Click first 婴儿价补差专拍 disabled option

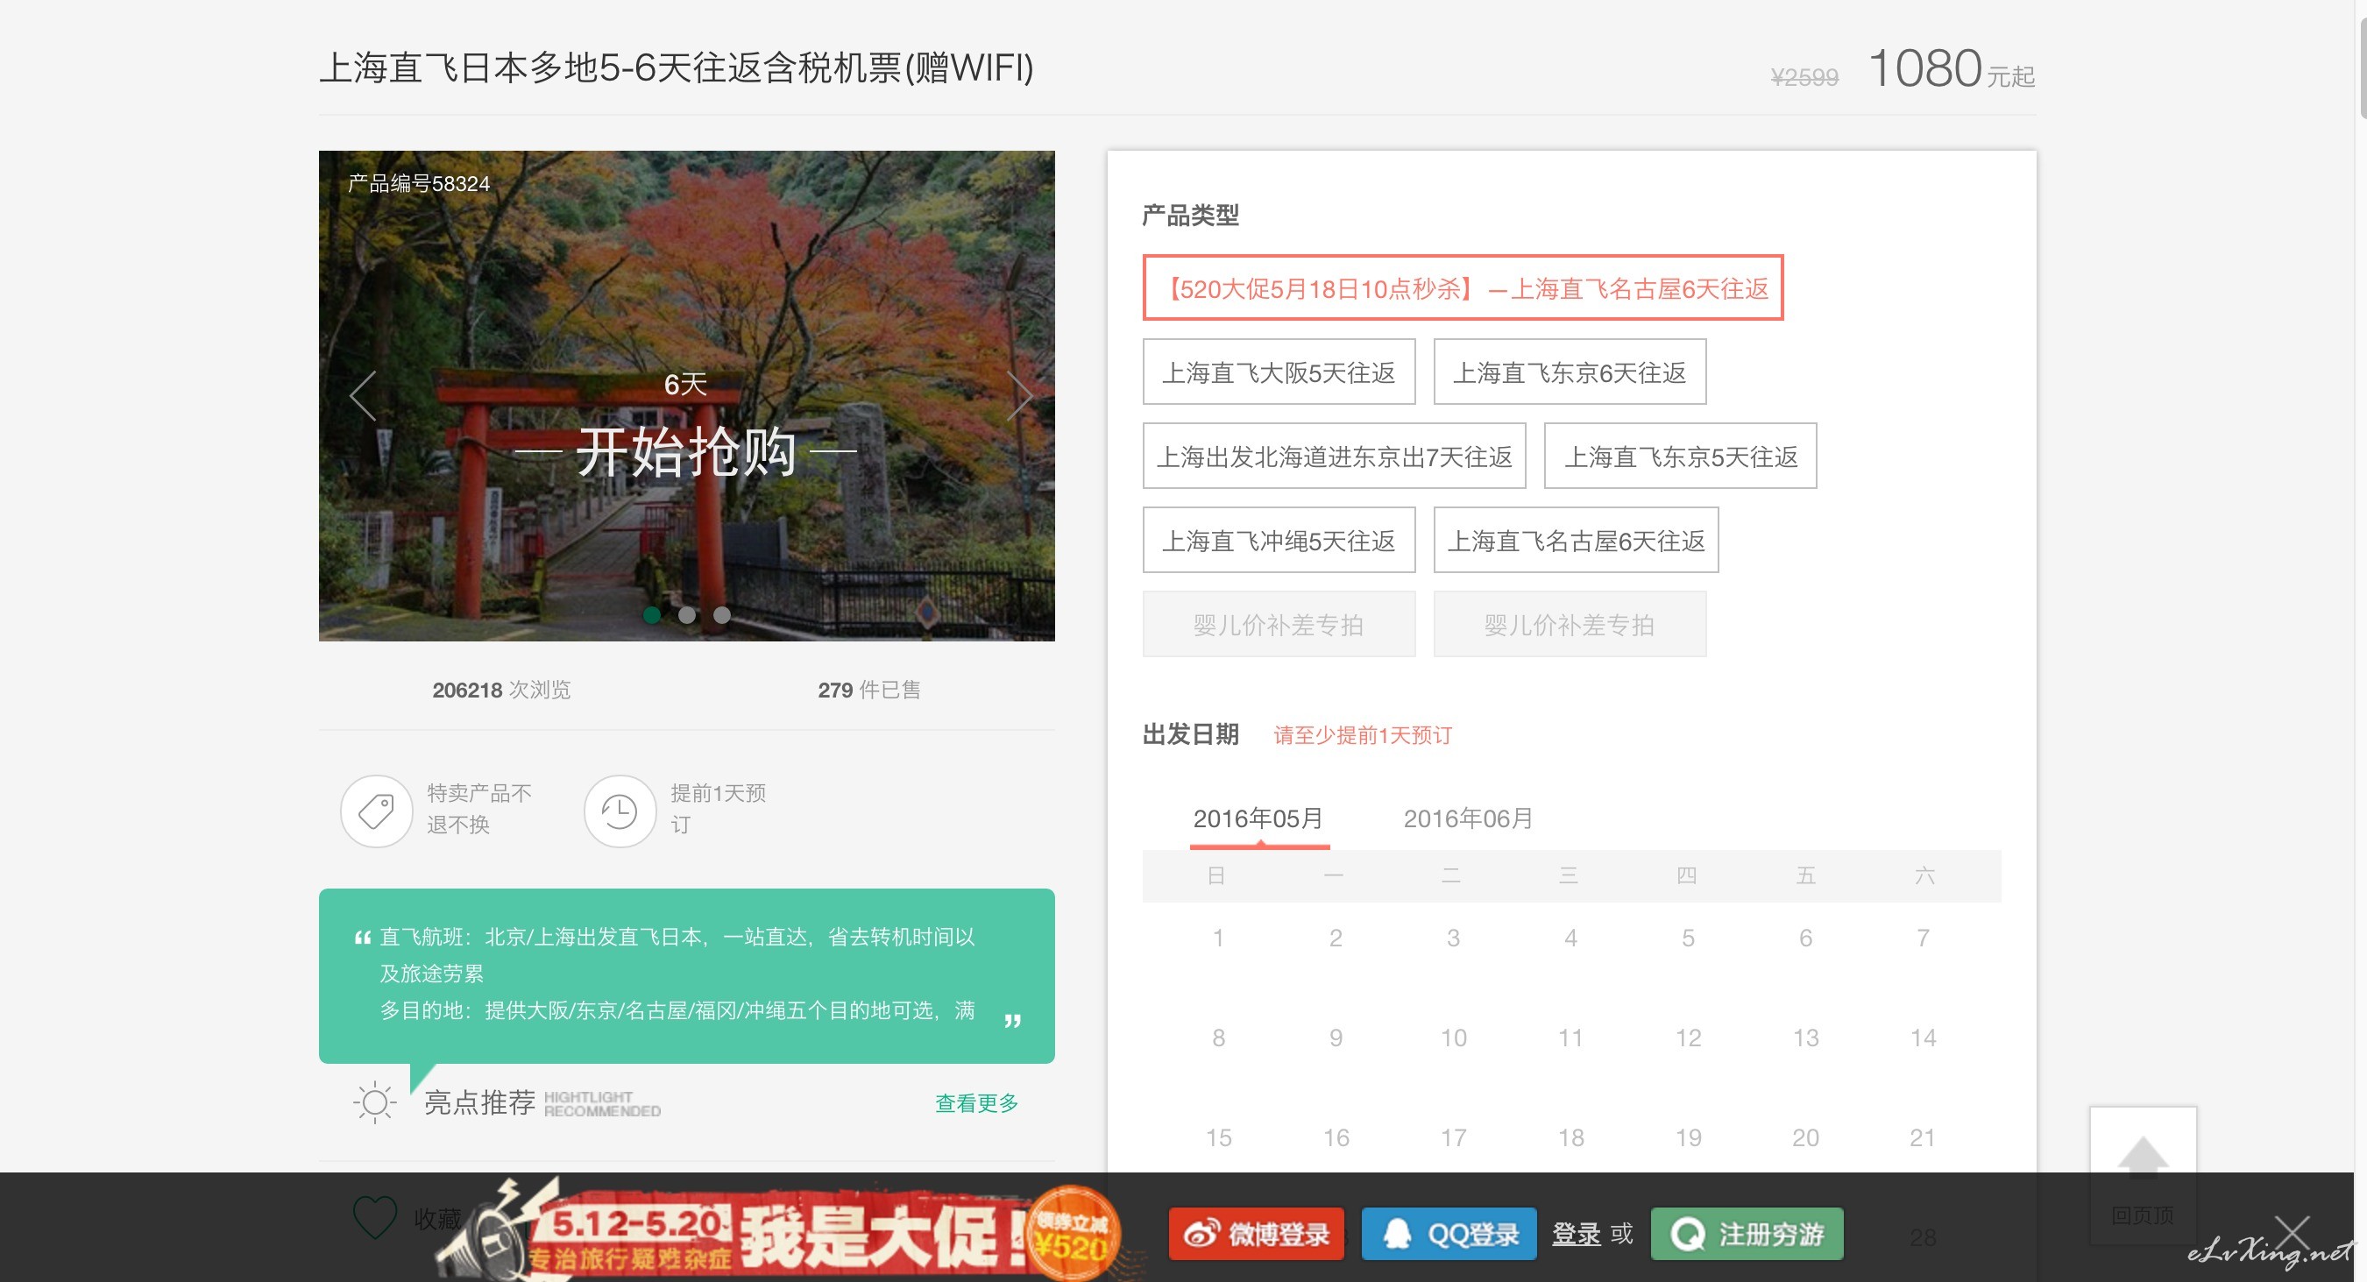pyautogui.click(x=1279, y=624)
